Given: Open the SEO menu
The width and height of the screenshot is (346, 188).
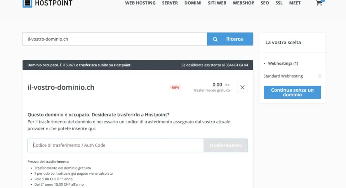Looking at the screenshot, I should 265,3.
